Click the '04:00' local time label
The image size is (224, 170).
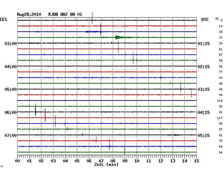coord(11,67)
